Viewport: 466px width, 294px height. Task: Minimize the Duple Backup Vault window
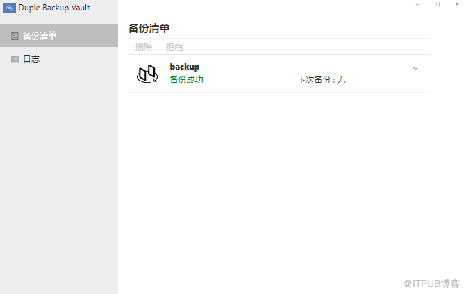click(x=417, y=4)
